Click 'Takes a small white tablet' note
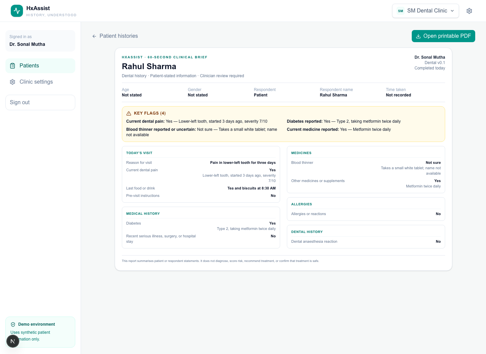Screen dimensions: 486x354 click(411, 171)
